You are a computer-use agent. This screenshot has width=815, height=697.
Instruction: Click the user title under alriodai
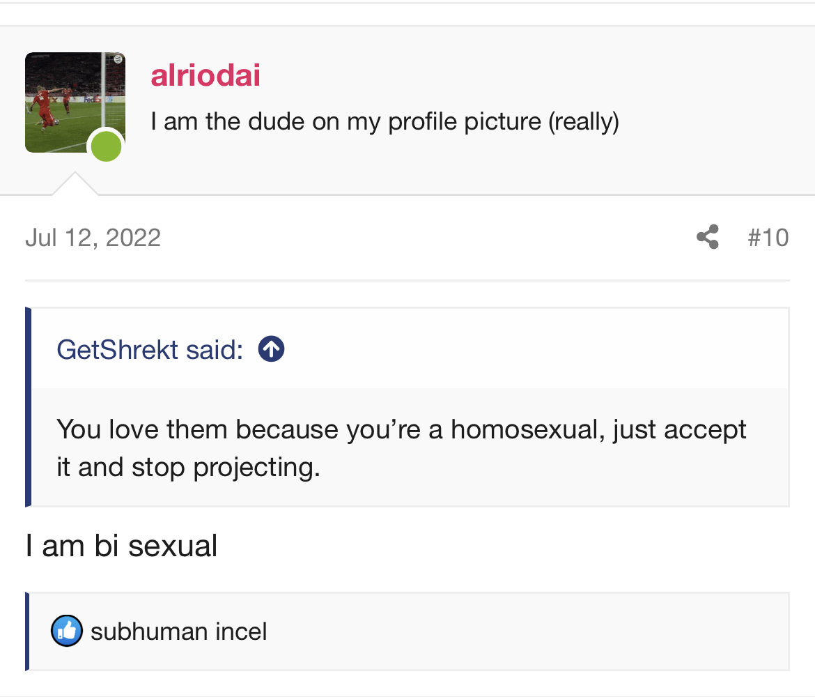coord(385,122)
